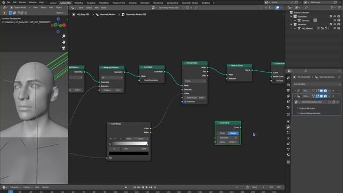Select the box select mode icon

[11, 13]
